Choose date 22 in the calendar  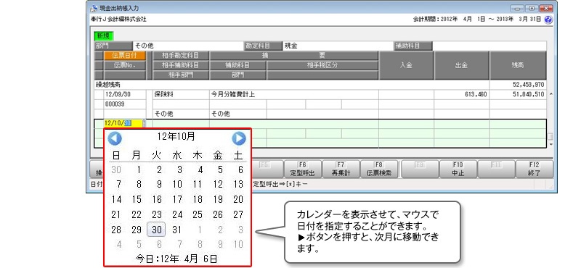[137, 215]
